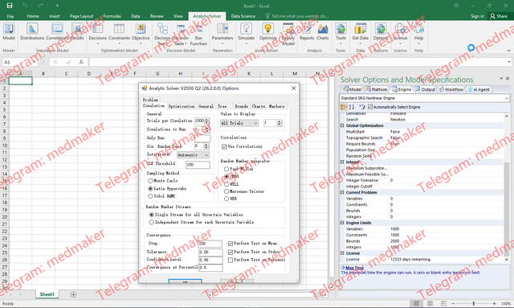The height and width of the screenshot is (308, 514).
Task: Click the Simulate lightbulb icon
Action: (x=247, y=29)
